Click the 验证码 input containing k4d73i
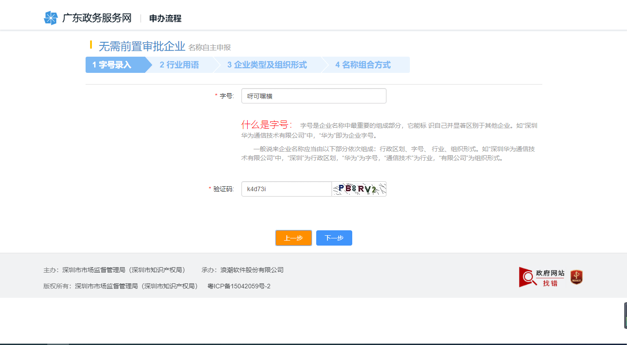The height and width of the screenshot is (345, 627). 286,189
